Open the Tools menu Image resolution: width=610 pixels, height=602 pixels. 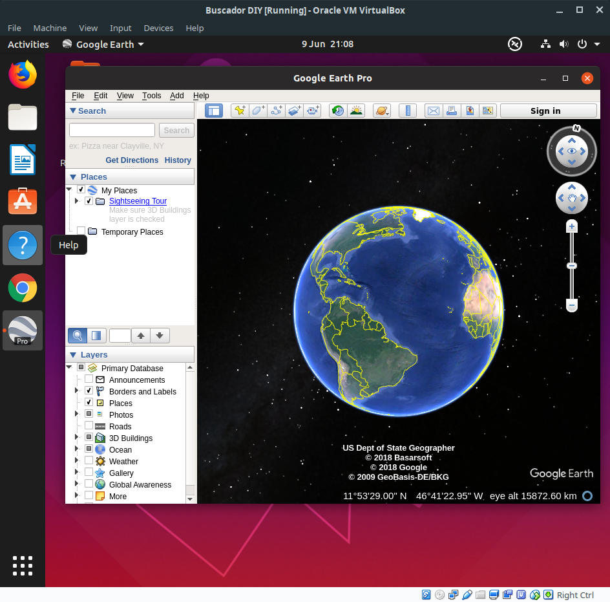(151, 96)
